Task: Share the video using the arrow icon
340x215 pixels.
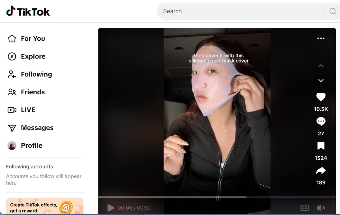Action: (321, 170)
